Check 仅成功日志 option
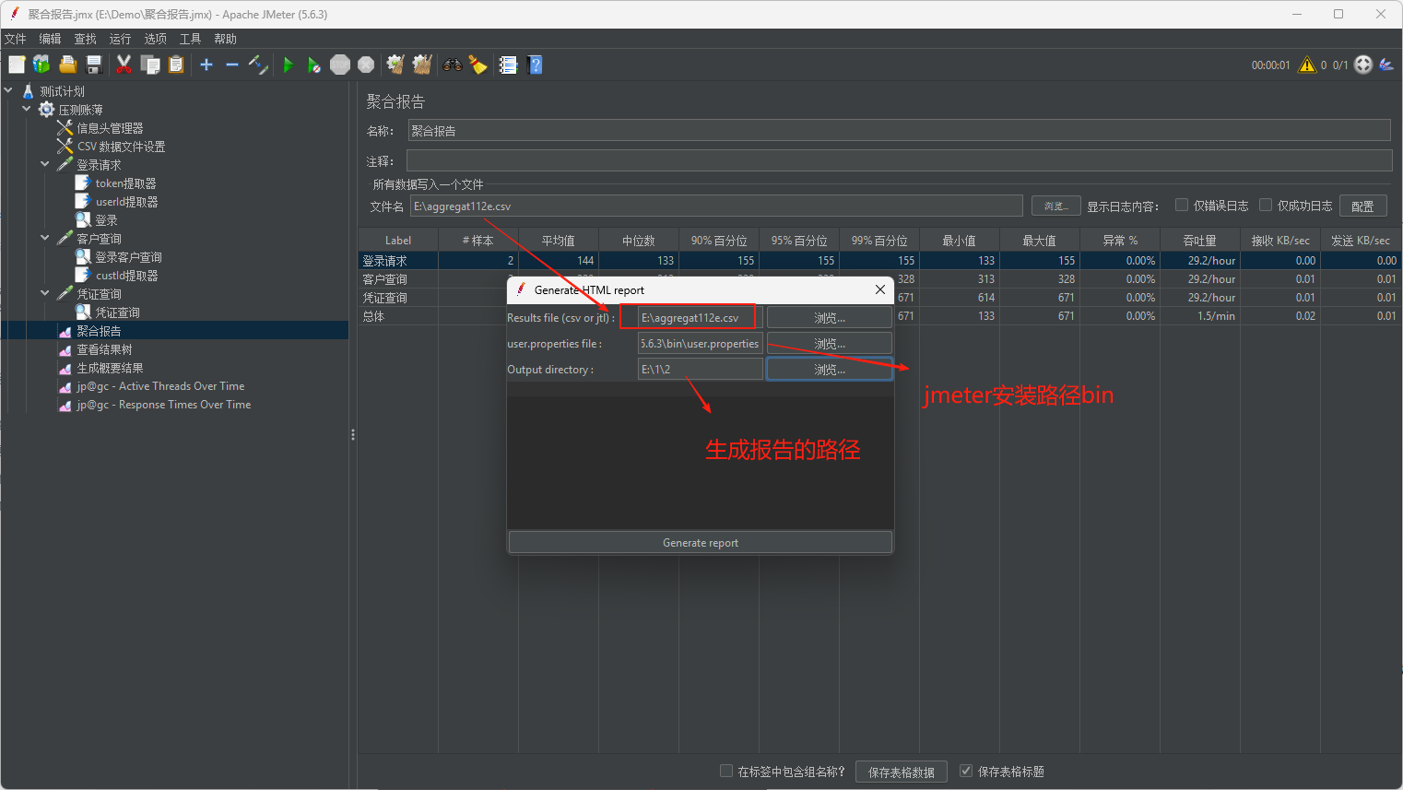1403x790 pixels. pyautogui.click(x=1266, y=205)
